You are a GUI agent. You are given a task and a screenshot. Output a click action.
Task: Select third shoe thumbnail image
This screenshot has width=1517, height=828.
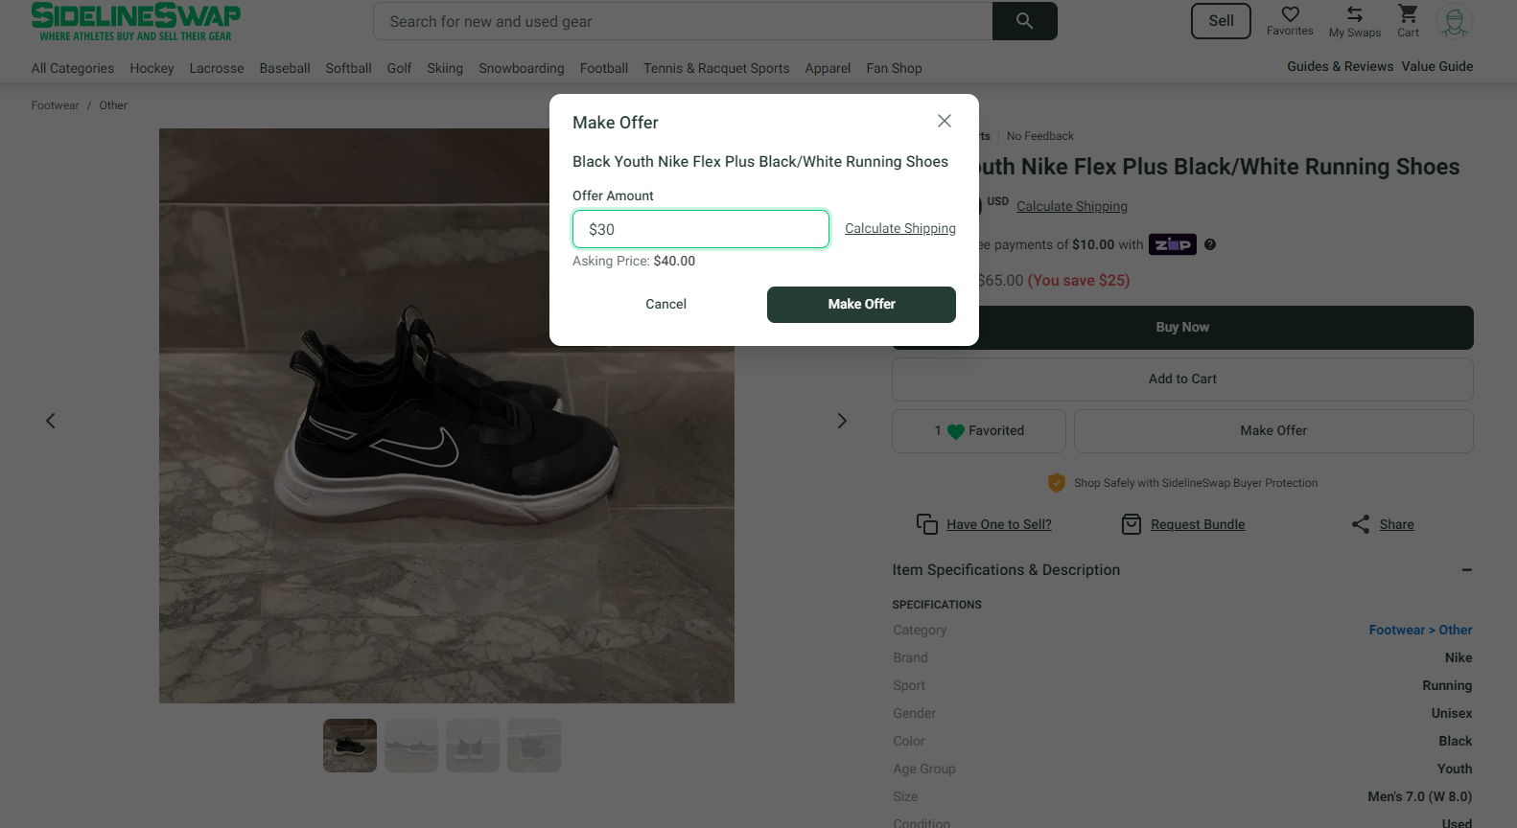pos(473,746)
